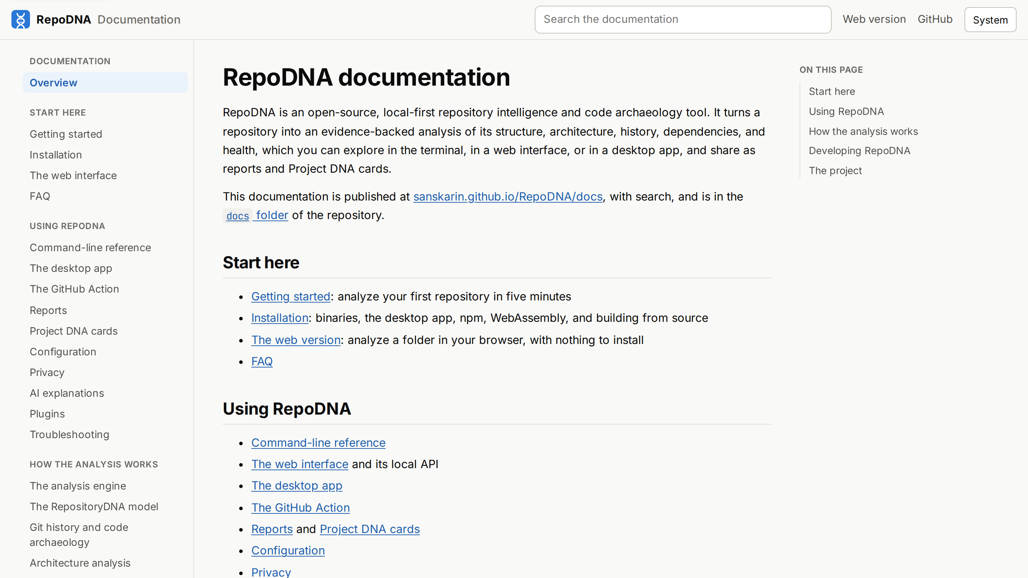This screenshot has width=1028, height=578.
Task: Focus the Search the documentation field
Action: 683,19
